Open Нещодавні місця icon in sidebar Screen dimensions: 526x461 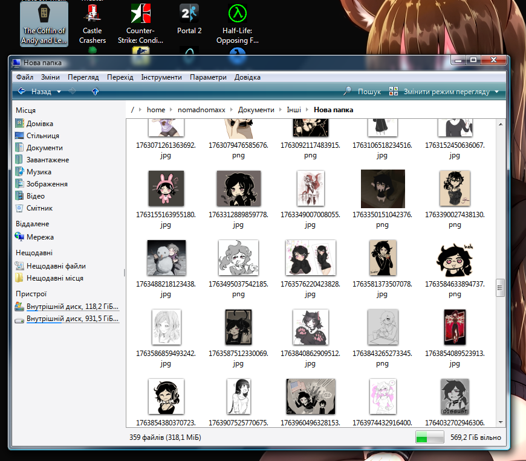[19, 278]
